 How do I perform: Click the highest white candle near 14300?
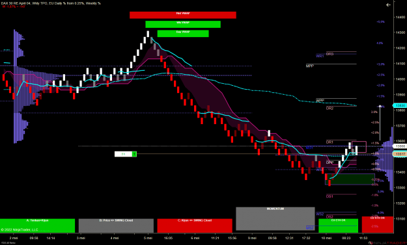tap(148, 34)
